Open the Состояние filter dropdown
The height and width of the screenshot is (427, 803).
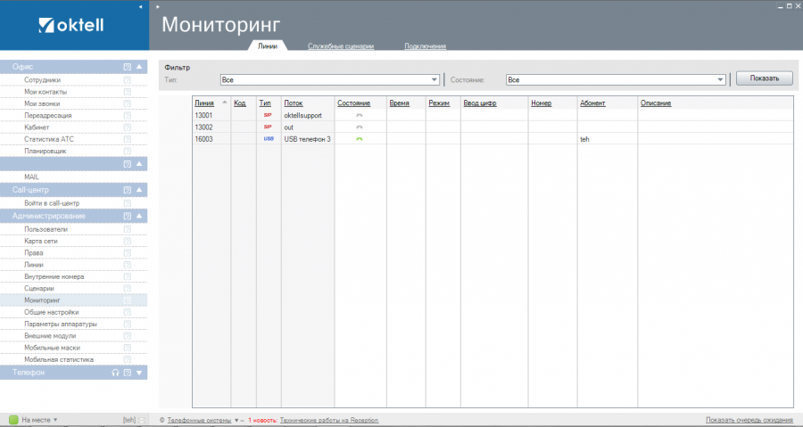[720, 79]
